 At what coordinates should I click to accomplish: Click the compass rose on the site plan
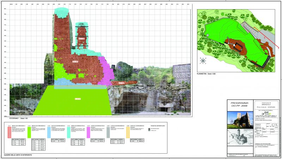(x=203, y=61)
